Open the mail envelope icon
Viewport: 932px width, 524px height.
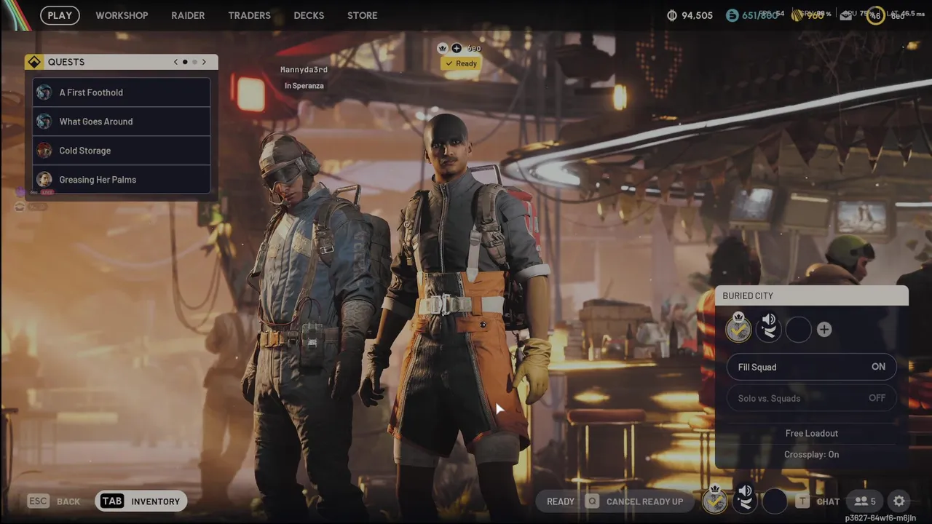click(845, 15)
